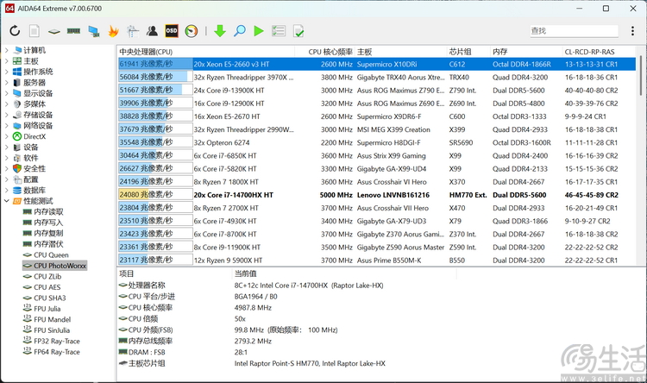Viewport: 647px width, 383px height.
Task: Click the Refresh toolbar icon
Action: pyautogui.click(x=15, y=31)
